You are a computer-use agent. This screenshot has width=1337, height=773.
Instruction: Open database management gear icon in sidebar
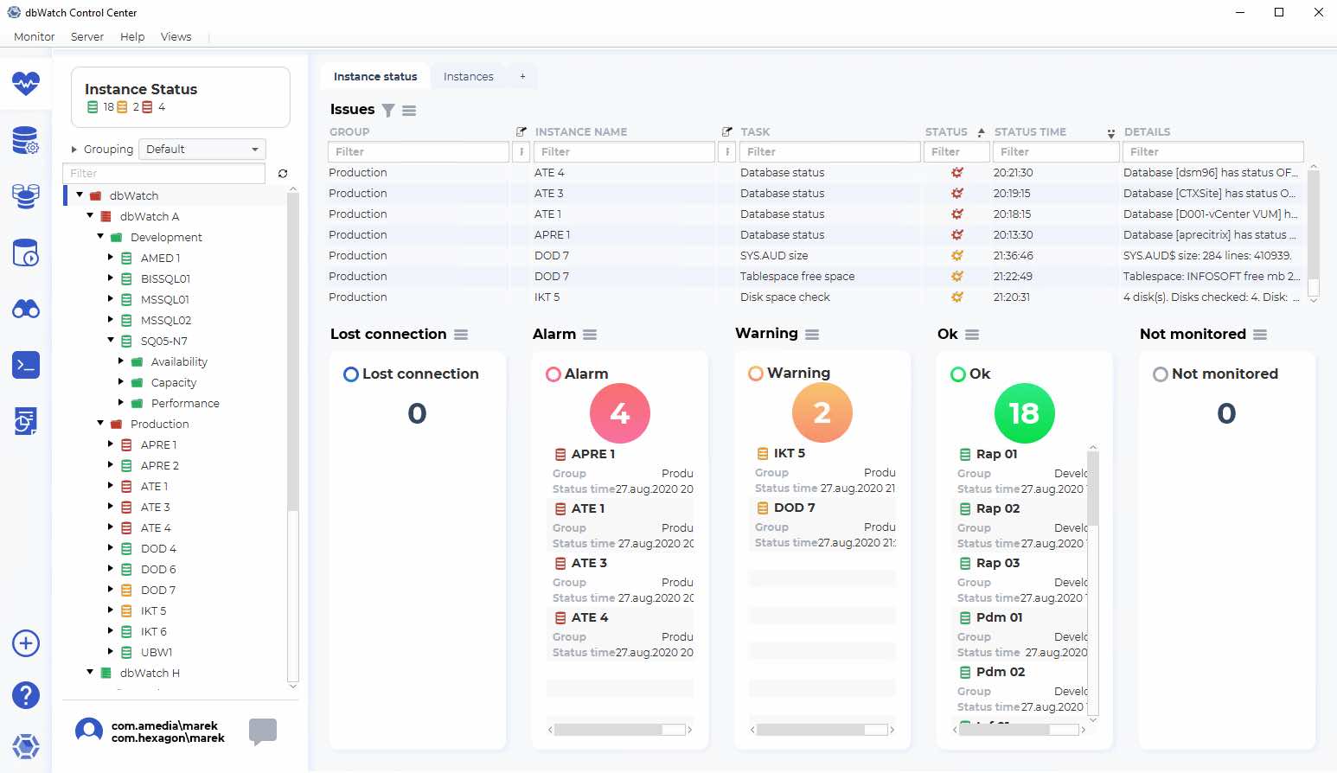click(x=26, y=140)
